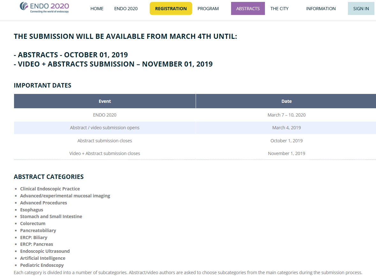This screenshot has width=376, height=277.
Task: Select the ERCP: Biliary category
Action: (34, 238)
